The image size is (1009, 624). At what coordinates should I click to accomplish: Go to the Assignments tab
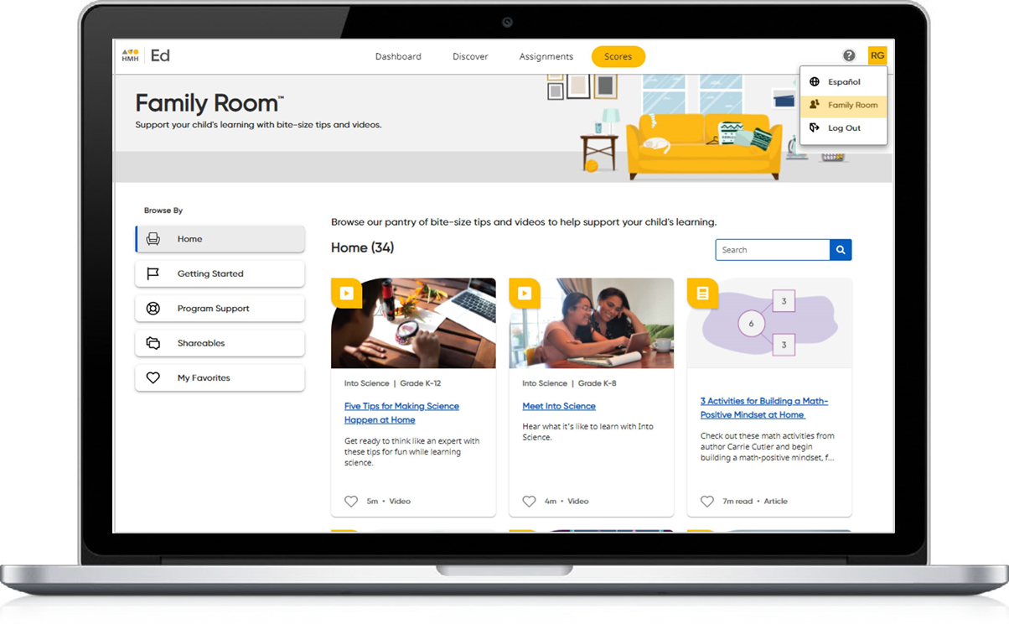click(x=546, y=57)
